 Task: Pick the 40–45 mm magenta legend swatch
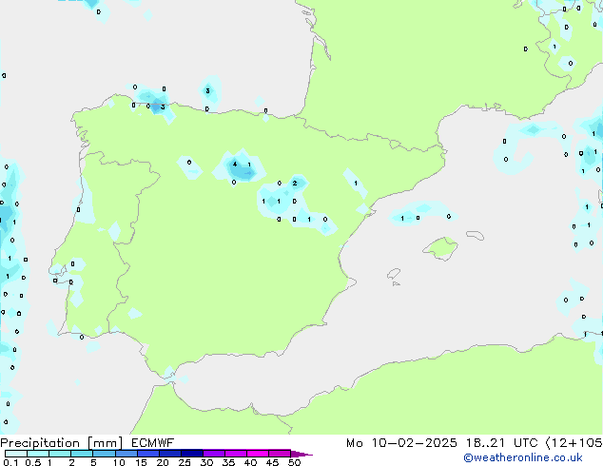click(x=258, y=454)
